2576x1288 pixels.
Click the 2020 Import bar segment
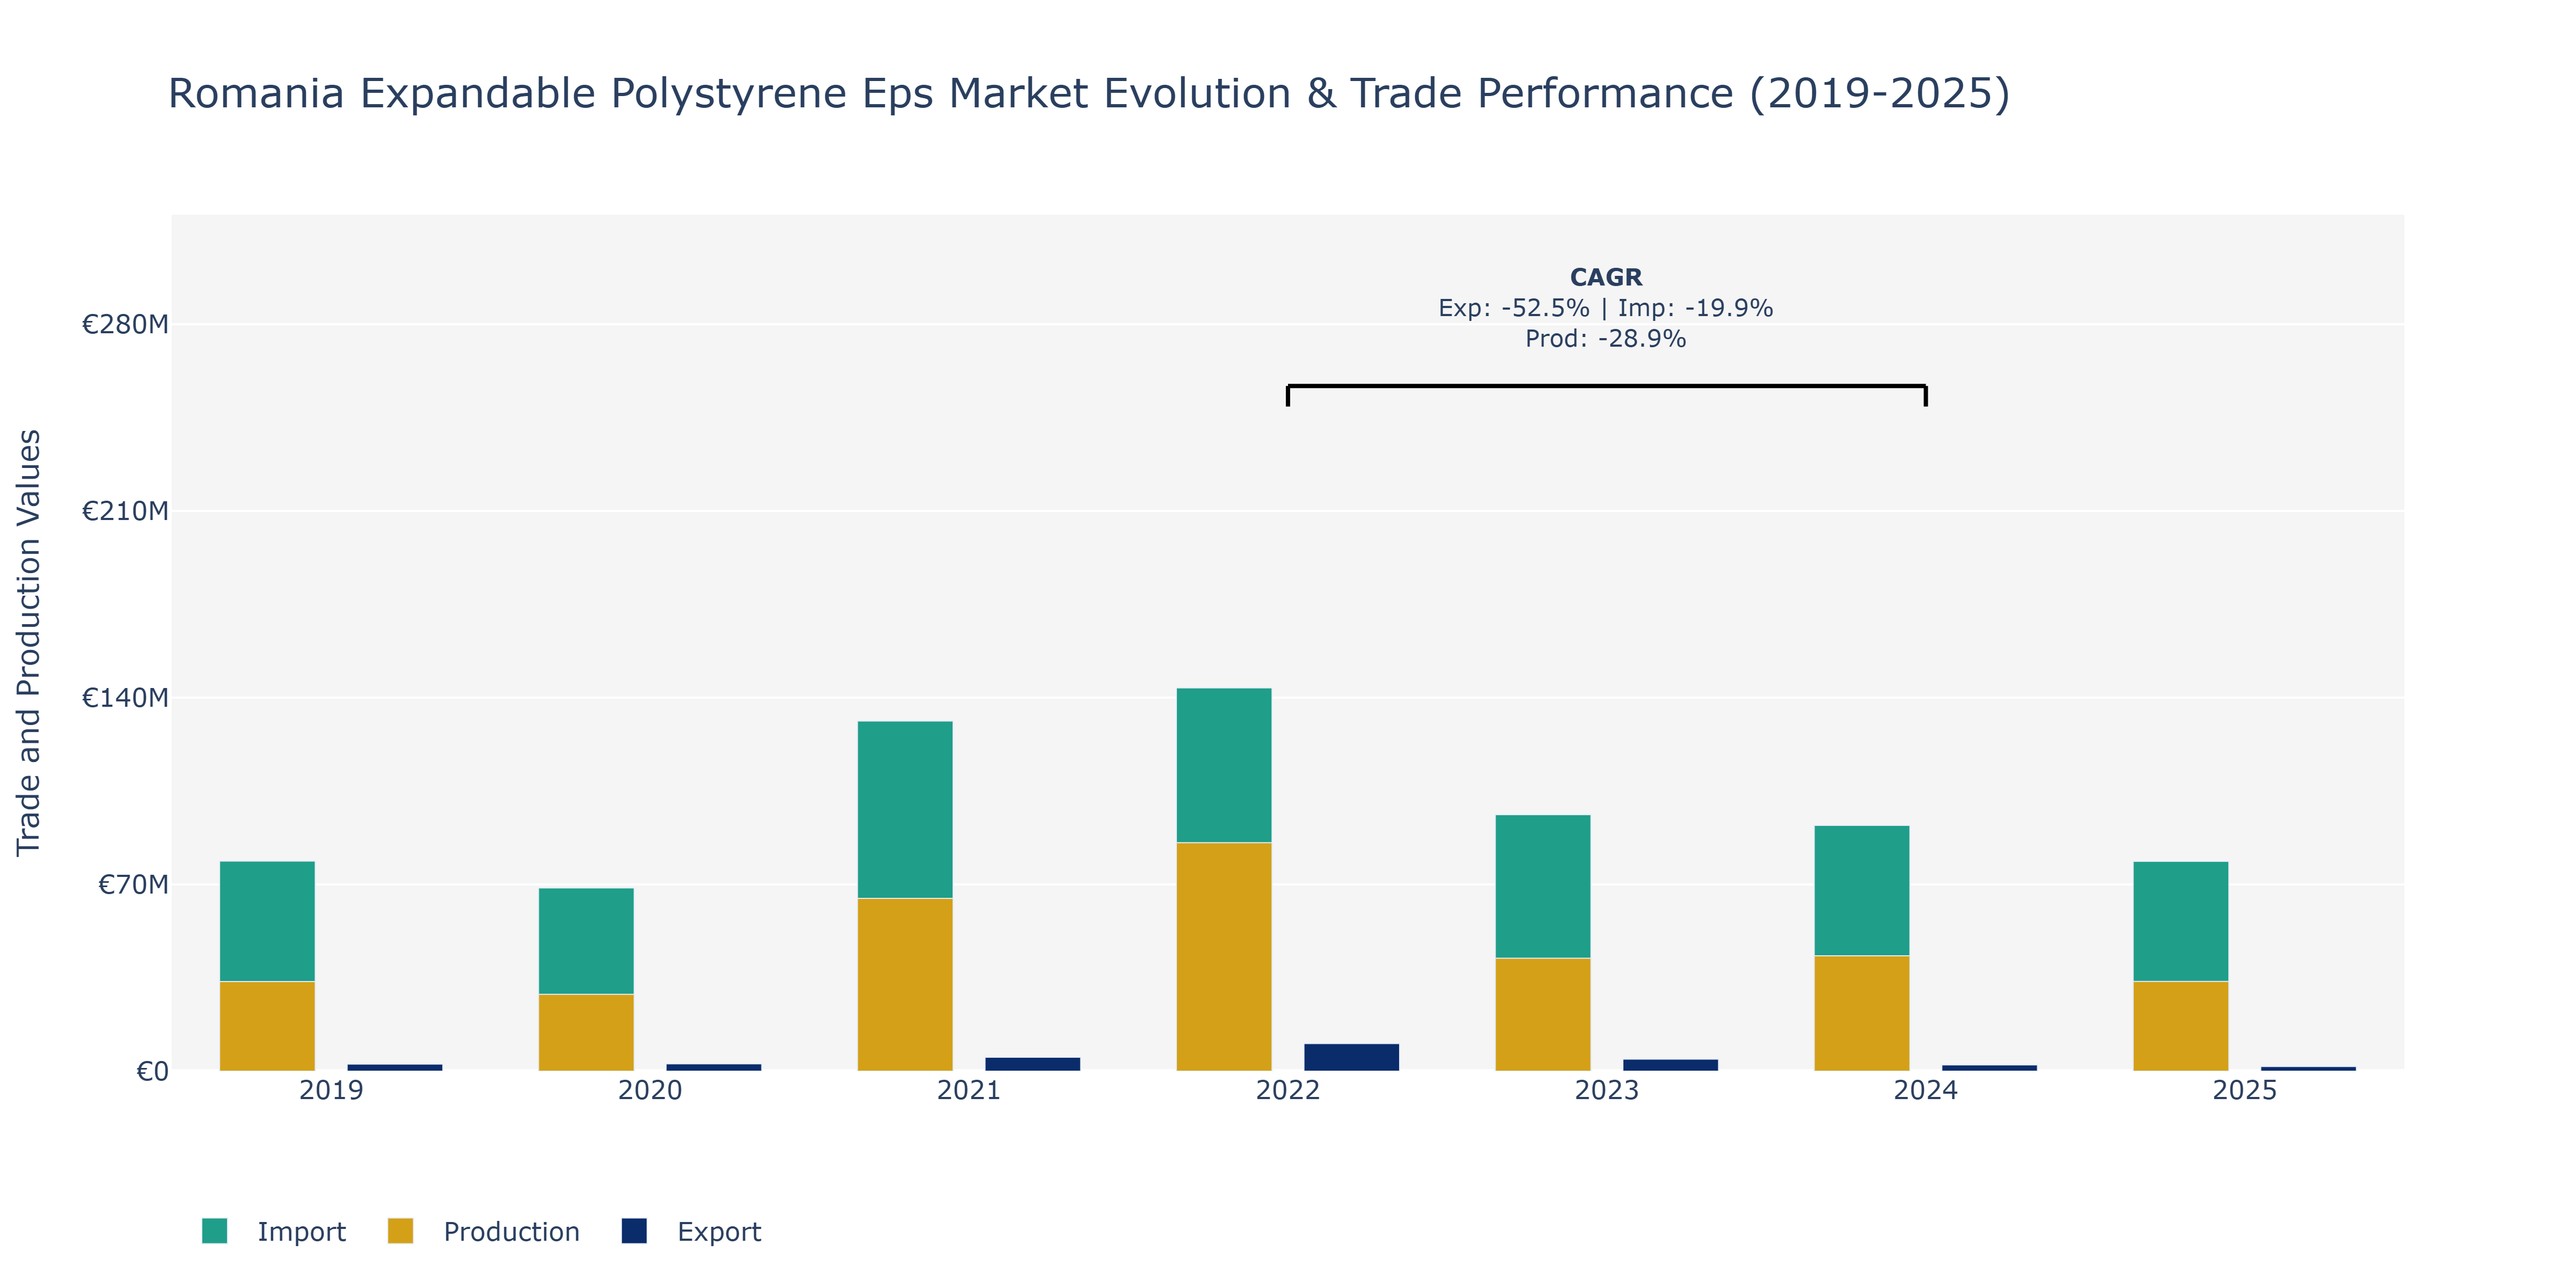pyautogui.click(x=586, y=941)
